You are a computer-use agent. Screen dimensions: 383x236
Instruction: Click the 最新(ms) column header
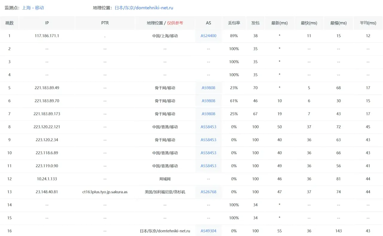tap(279, 23)
